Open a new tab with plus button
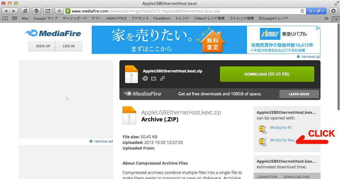 coord(336,19)
